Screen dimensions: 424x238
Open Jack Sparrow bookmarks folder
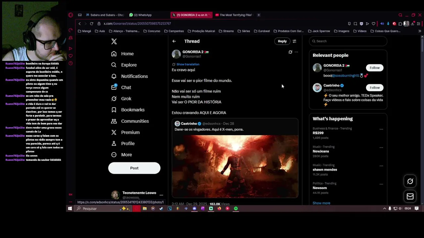[x=319, y=31]
